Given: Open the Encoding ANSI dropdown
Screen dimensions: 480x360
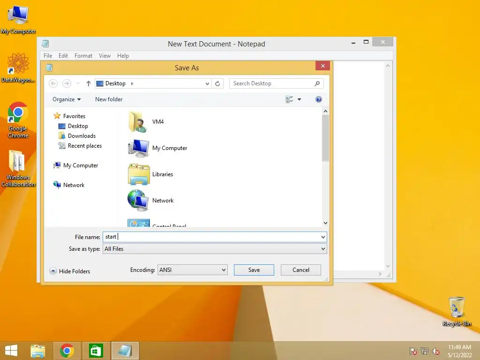Looking at the screenshot, I should coord(193,270).
